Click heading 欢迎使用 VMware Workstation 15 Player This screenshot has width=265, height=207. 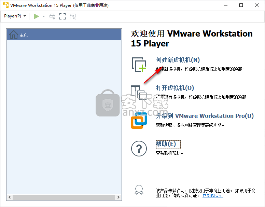click(192, 39)
